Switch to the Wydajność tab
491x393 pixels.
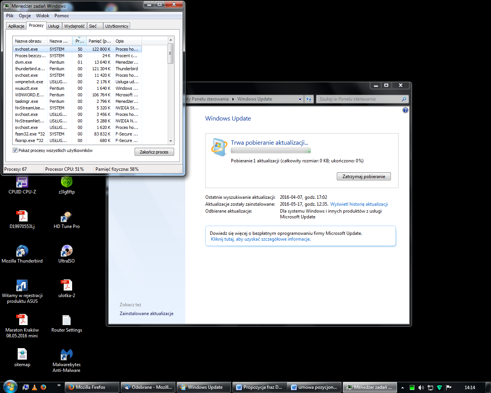(x=74, y=26)
